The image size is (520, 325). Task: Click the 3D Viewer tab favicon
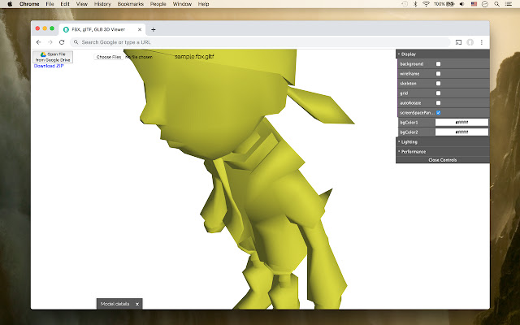pyautogui.click(x=66, y=29)
